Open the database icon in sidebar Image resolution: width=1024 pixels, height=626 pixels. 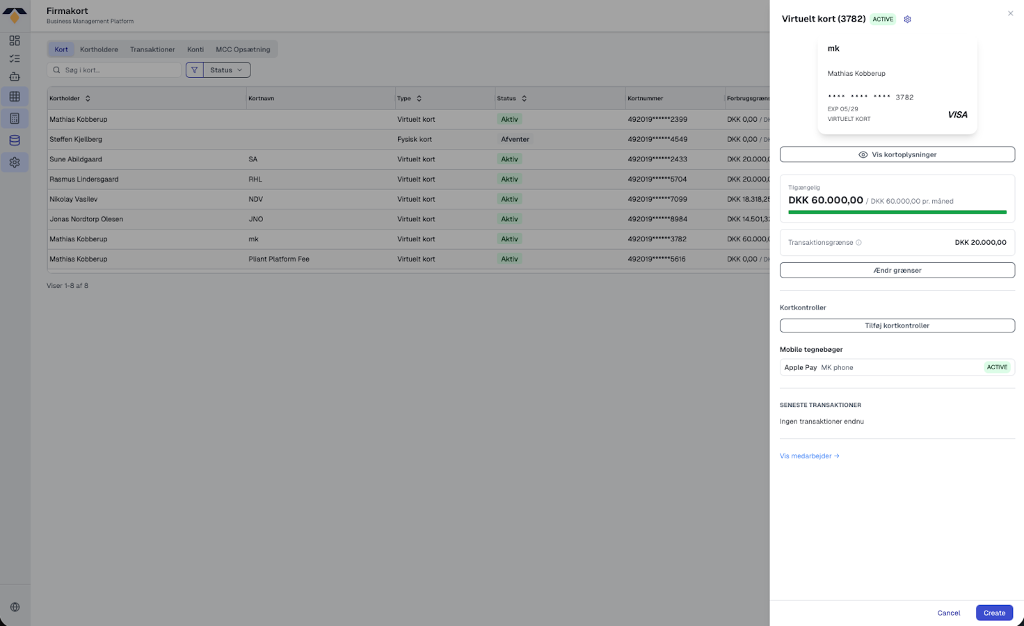[x=15, y=141]
